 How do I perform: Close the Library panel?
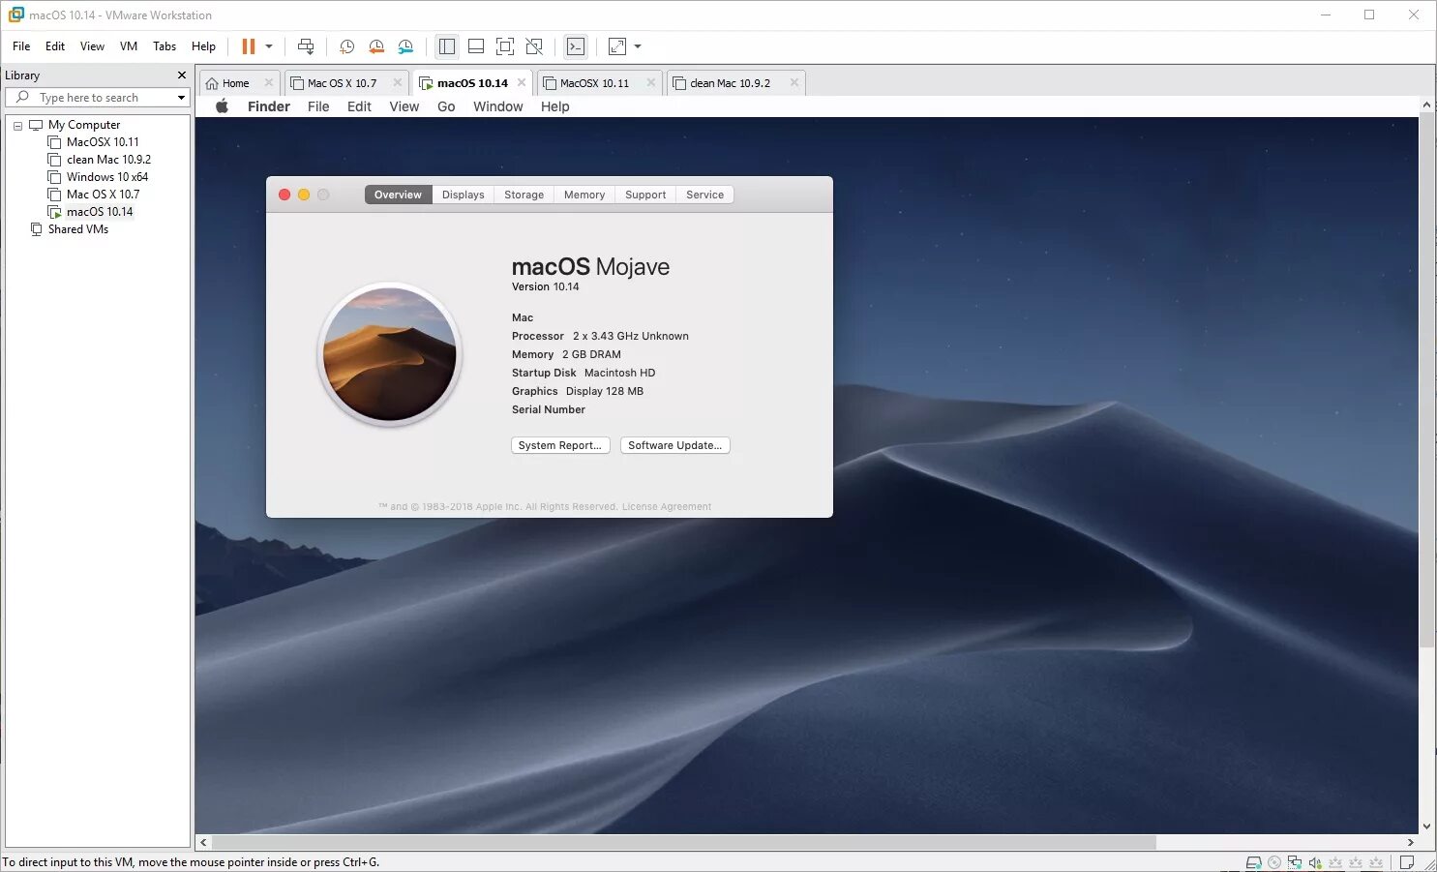pyautogui.click(x=181, y=75)
